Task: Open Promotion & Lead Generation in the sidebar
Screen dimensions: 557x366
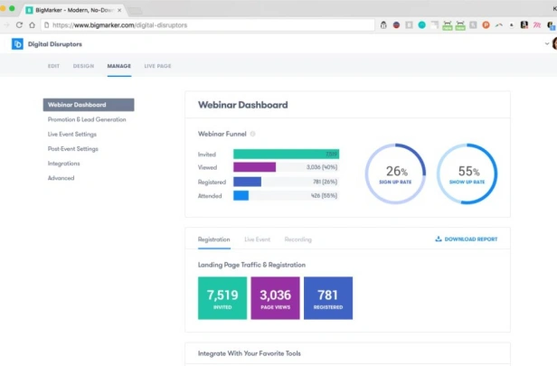Action: coord(87,119)
